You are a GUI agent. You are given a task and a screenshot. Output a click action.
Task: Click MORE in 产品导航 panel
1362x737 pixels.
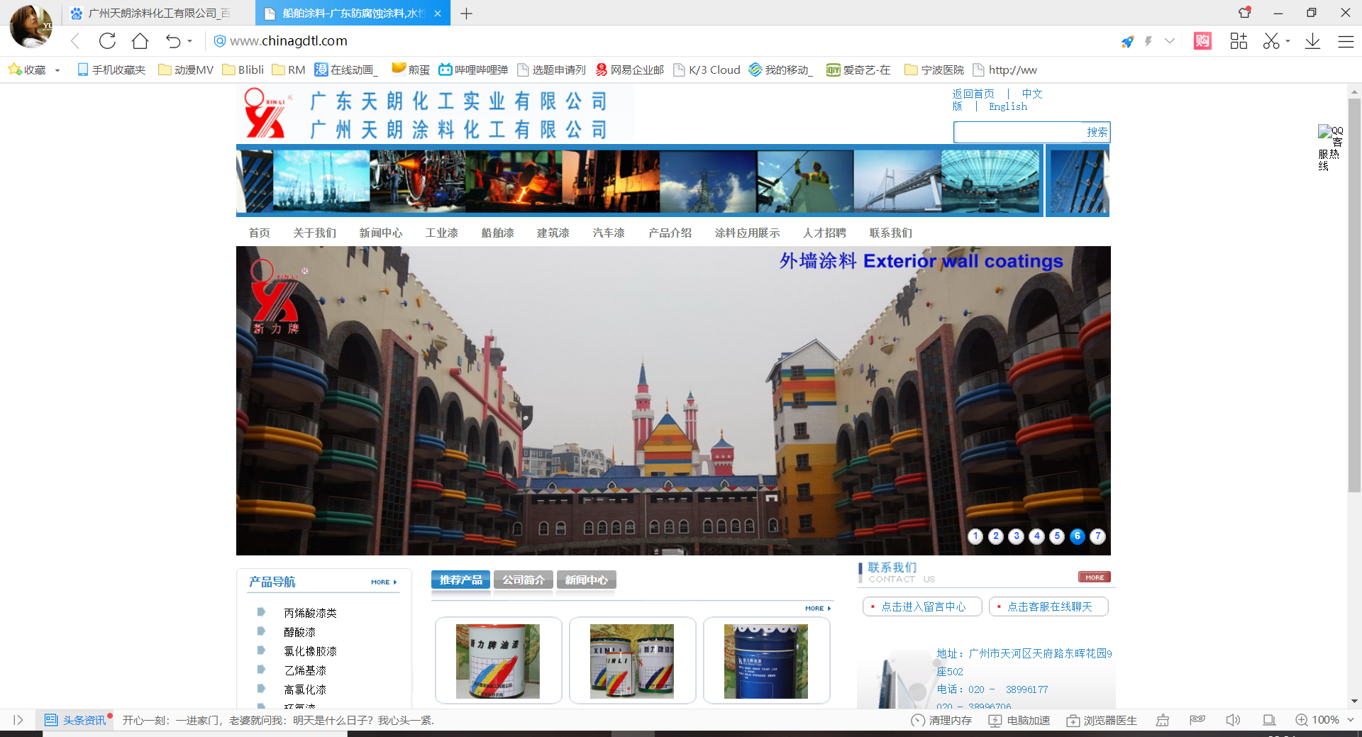coord(384,582)
